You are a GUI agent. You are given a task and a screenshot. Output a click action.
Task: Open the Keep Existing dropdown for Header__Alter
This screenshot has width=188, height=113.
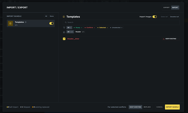(x=171, y=39)
